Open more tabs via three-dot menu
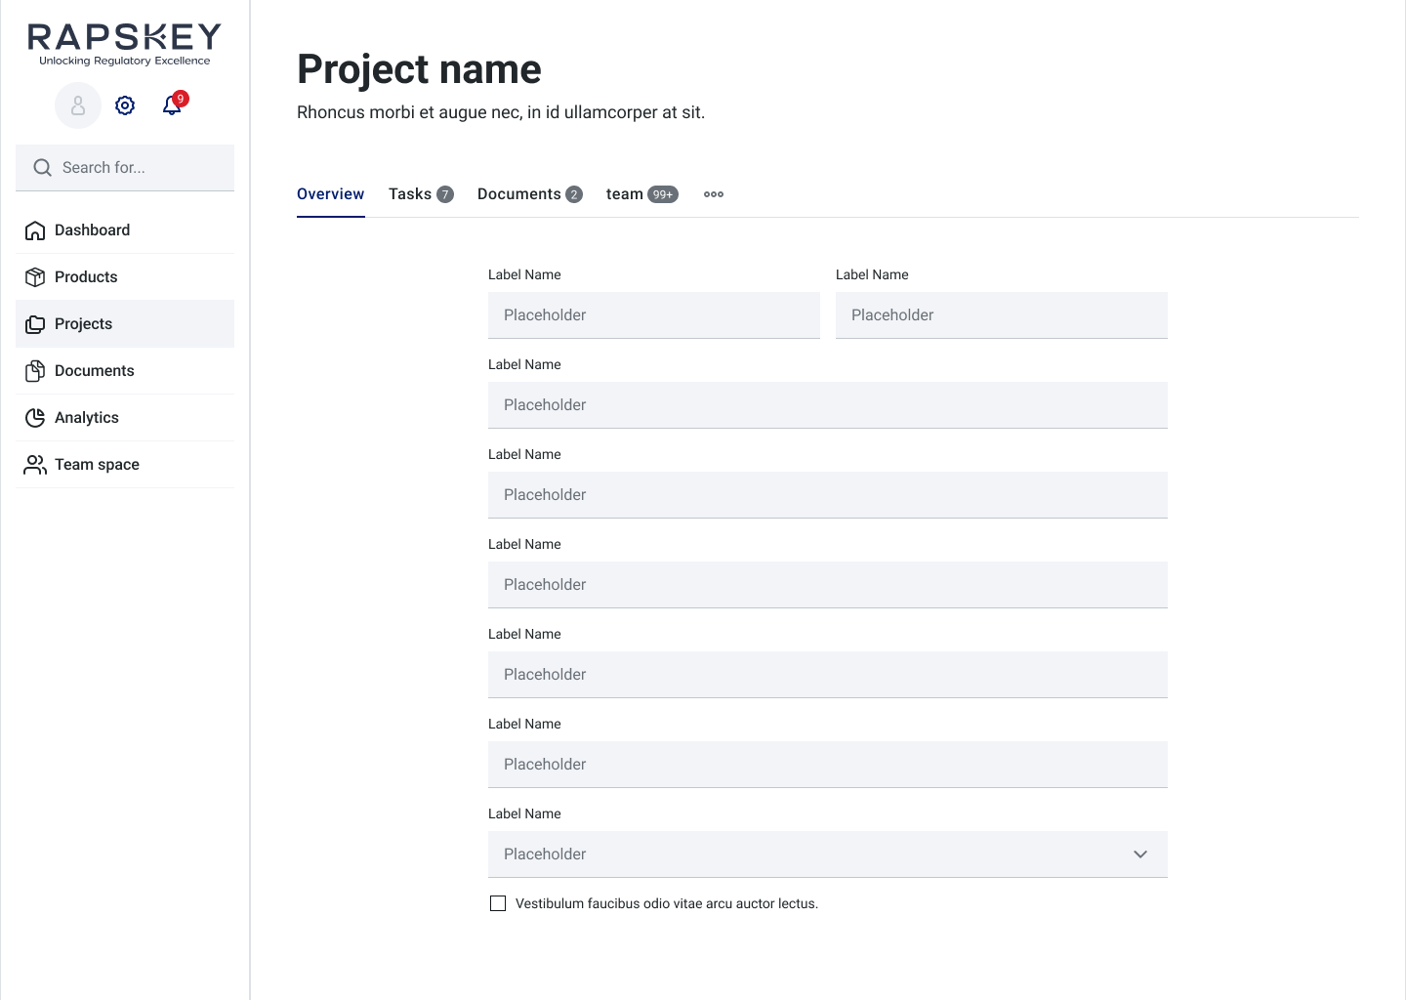The height and width of the screenshot is (1000, 1406). pos(714,194)
